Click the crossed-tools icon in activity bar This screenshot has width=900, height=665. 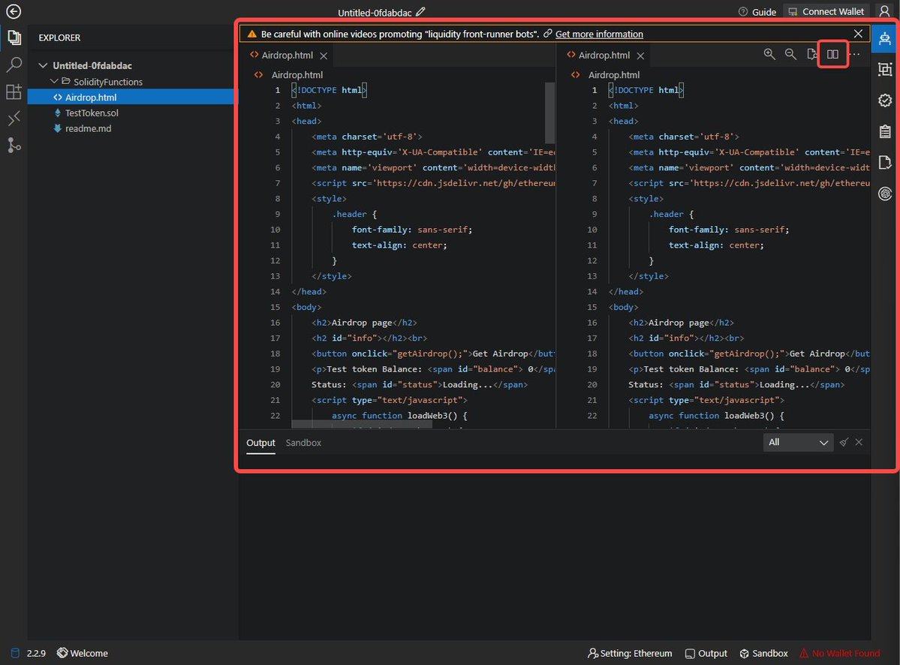coord(14,118)
